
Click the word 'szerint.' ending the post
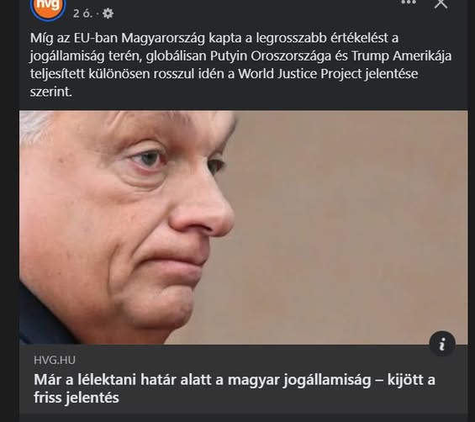click(51, 92)
